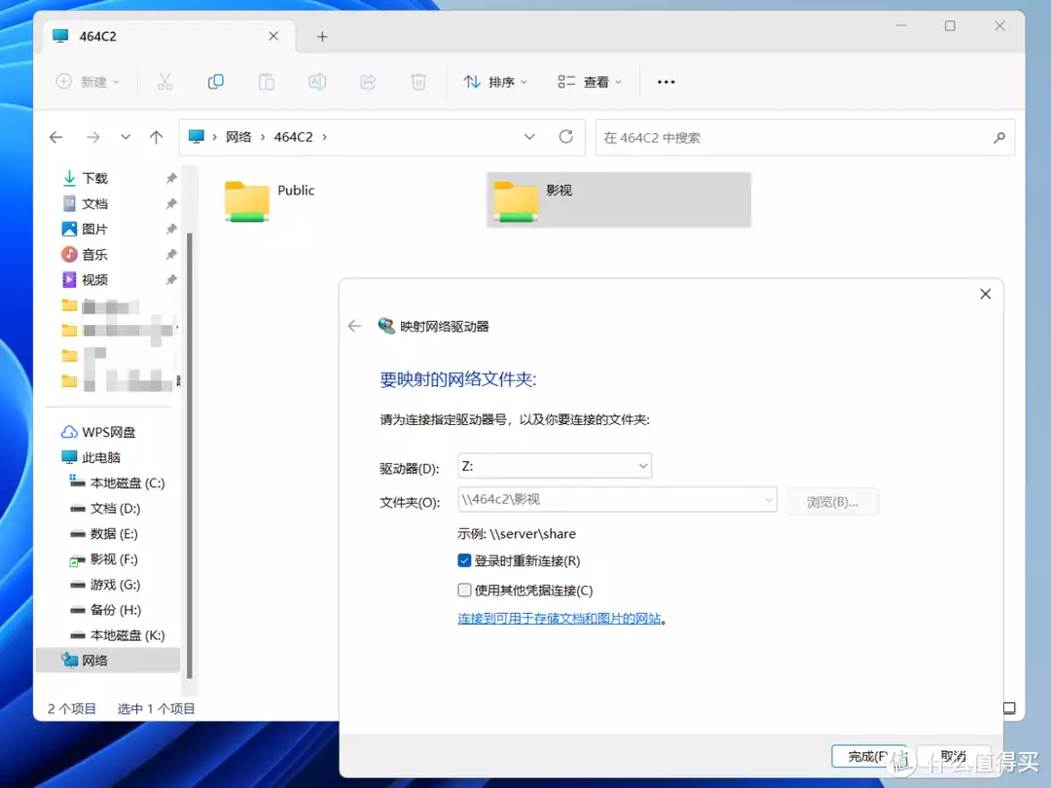Viewport: 1051px width, 788px height.
Task: Click the 在 464C2 中搜索 search box
Action: [805, 137]
